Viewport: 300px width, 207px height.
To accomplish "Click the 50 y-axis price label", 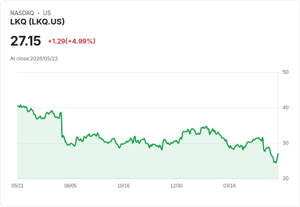I will [x=285, y=72].
